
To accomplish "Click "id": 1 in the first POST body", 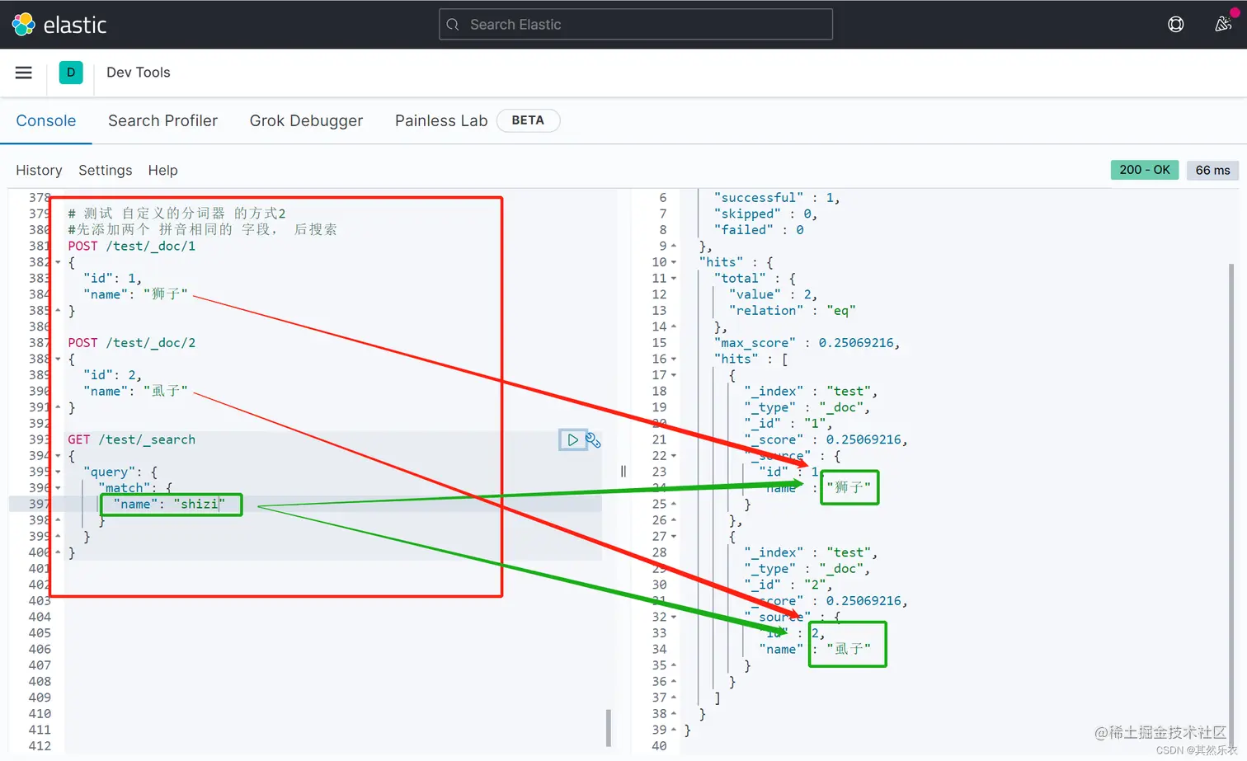I will (x=112, y=279).
